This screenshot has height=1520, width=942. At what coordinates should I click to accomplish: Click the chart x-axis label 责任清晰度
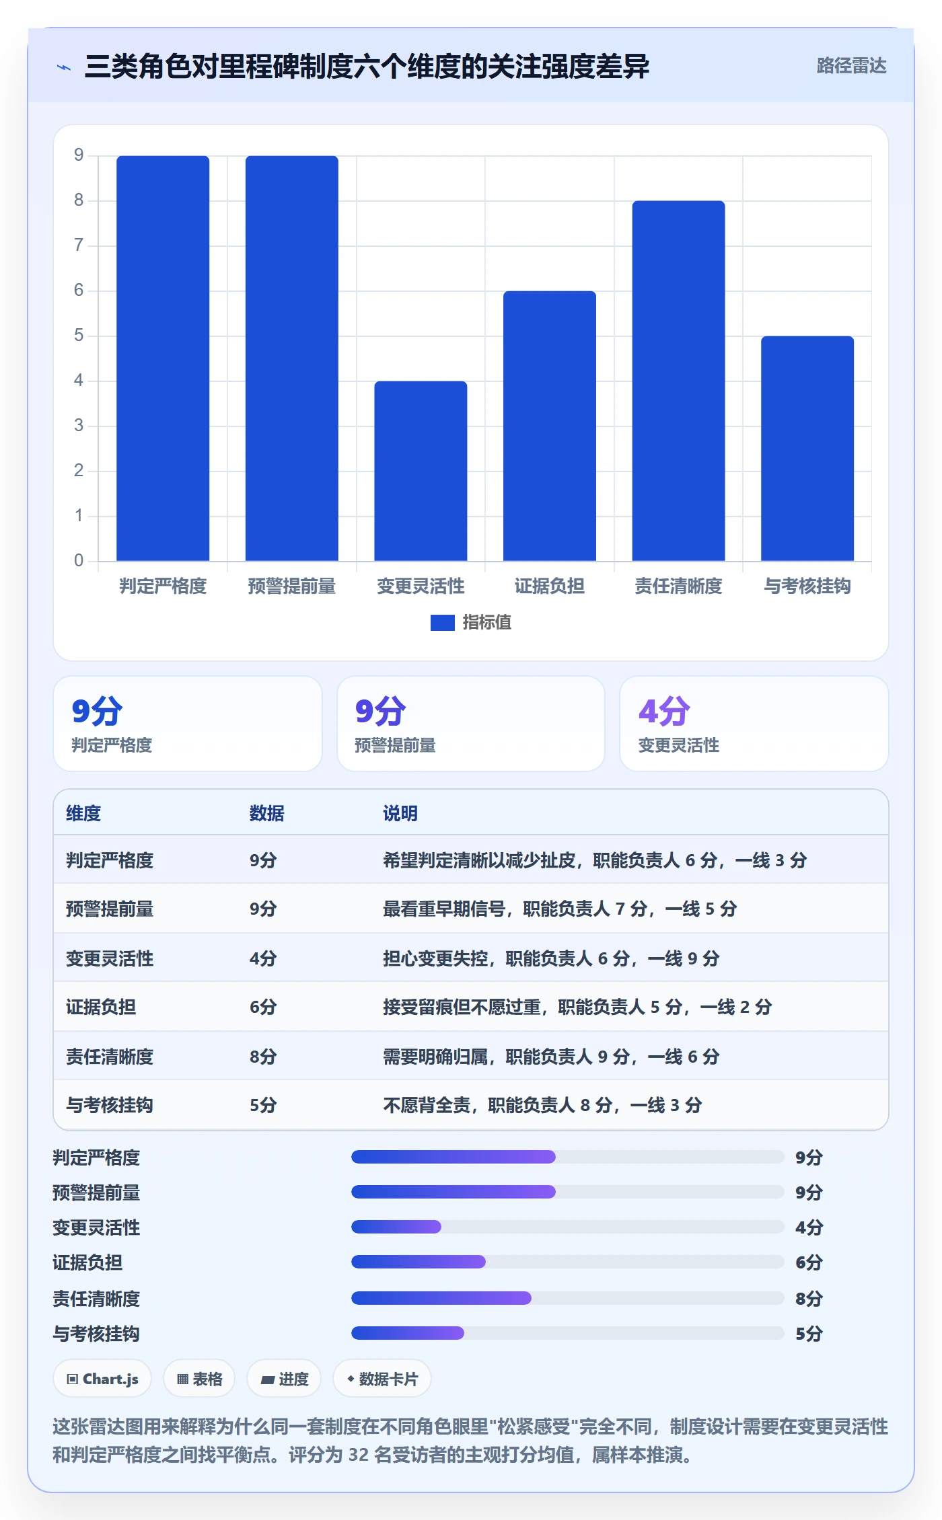(x=678, y=586)
